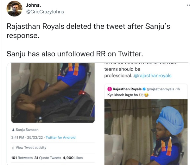Click the display name Johns.

(33, 5)
